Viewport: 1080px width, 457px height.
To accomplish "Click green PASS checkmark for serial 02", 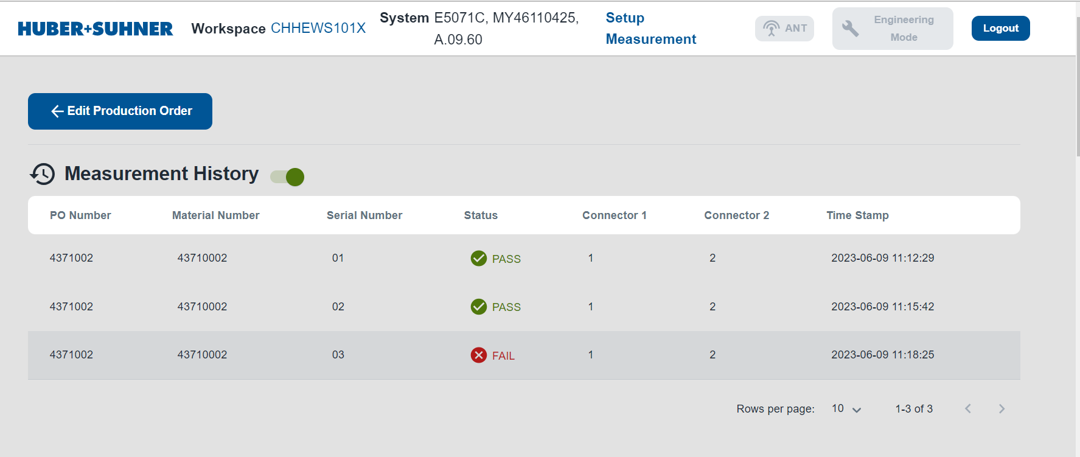I will 479,307.
